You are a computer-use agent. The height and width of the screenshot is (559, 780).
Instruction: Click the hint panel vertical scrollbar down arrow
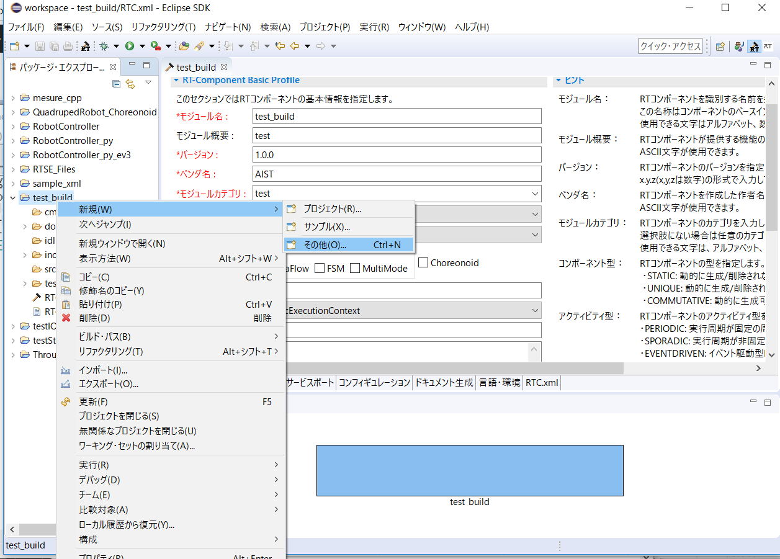(x=772, y=355)
